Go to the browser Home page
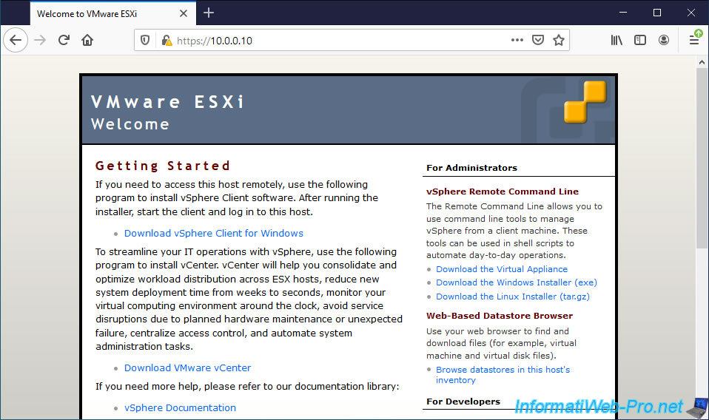The image size is (709, 420). [87, 40]
